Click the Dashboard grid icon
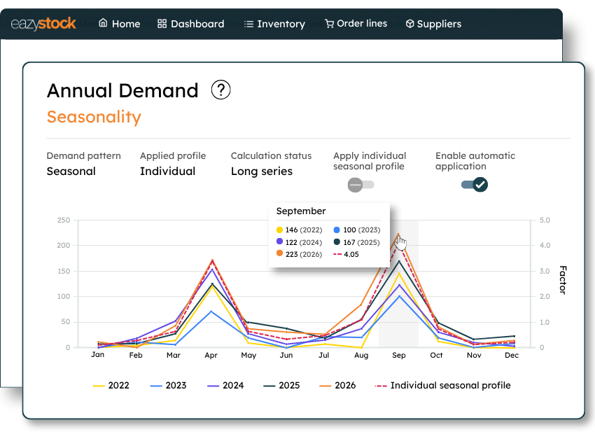Screen dimensions: 595x441 [x=162, y=24]
